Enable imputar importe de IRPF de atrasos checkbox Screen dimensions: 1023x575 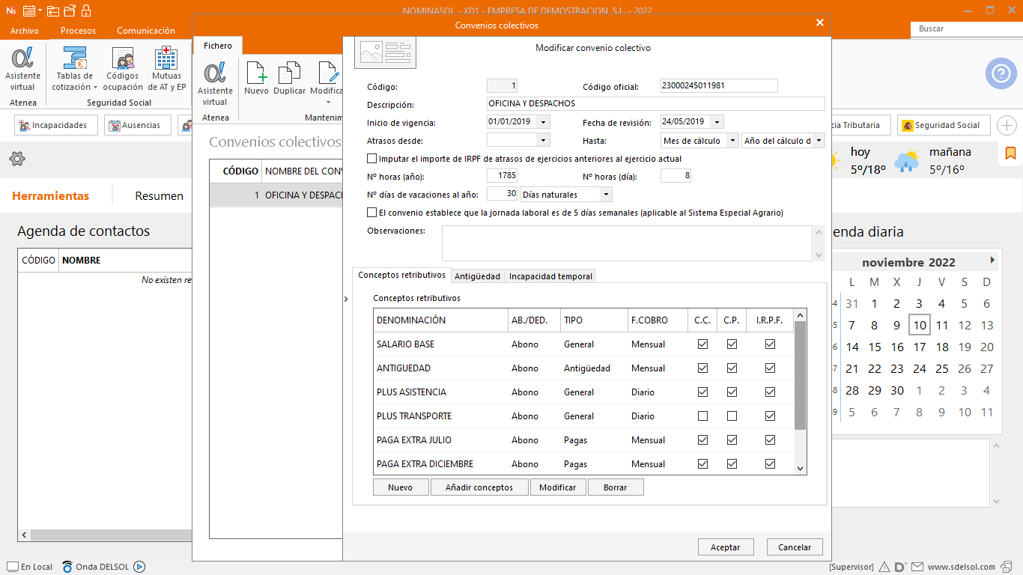click(372, 159)
